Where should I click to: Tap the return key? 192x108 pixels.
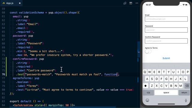pyautogui.click(x=184, y=93)
